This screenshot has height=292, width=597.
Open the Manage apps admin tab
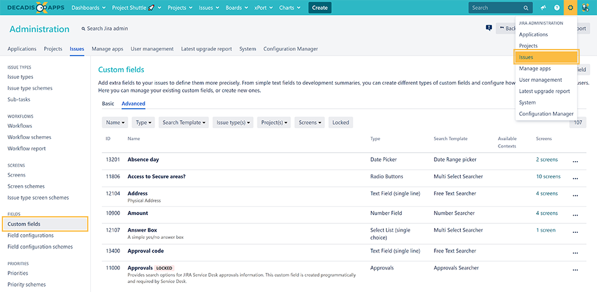tap(107, 49)
